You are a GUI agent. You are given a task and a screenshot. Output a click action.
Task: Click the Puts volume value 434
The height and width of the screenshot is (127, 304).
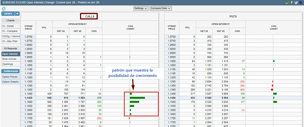(193, 98)
